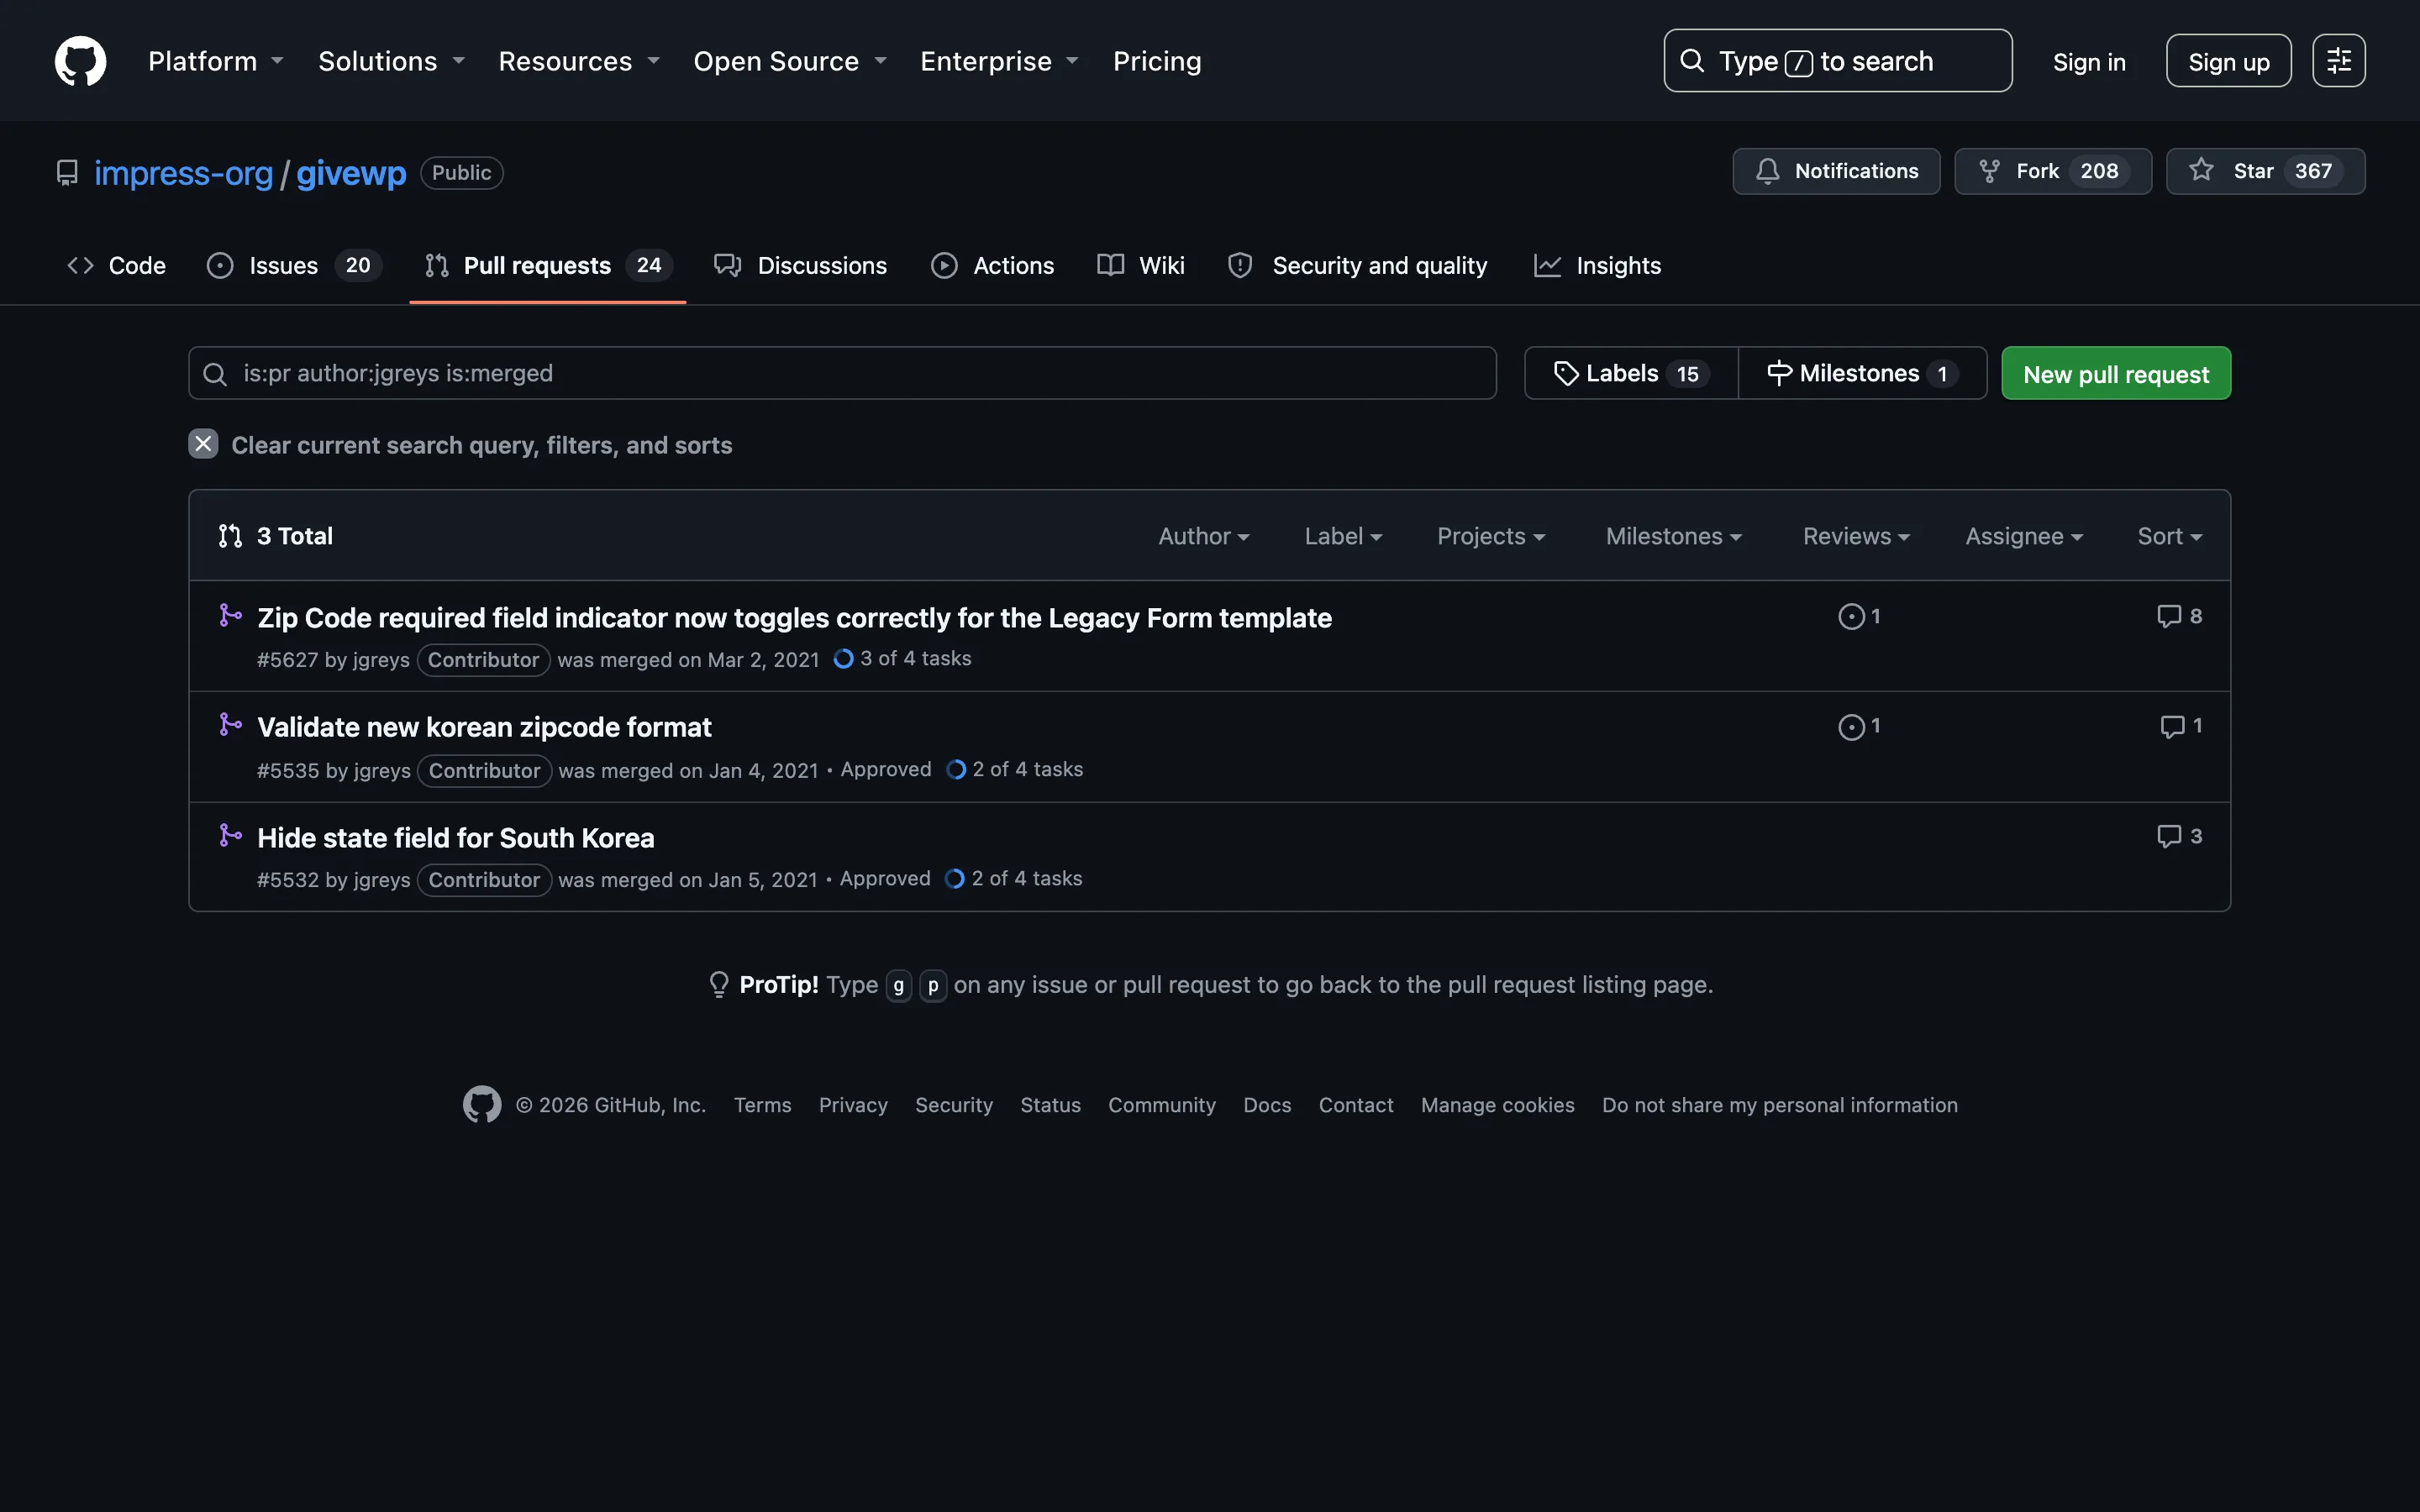Open the Projects filter dropdown
This screenshot has width=2420, height=1512.
(x=1491, y=536)
